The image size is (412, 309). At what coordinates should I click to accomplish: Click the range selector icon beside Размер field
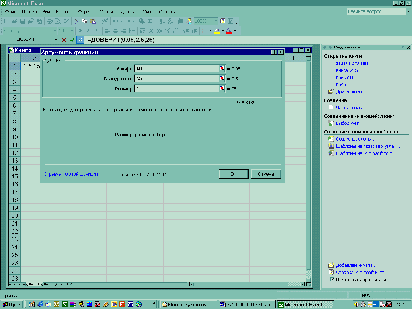click(222, 89)
